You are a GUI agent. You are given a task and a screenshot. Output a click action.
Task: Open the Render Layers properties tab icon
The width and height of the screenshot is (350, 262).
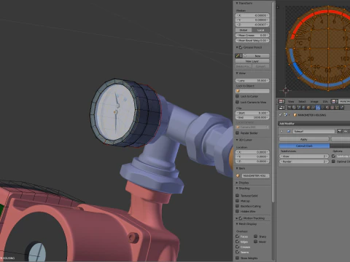coord(294,108)
